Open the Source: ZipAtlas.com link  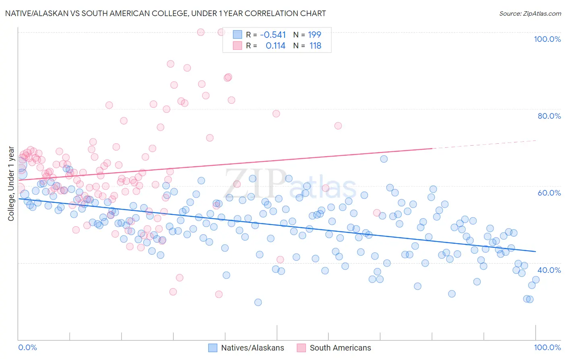coord(530,13)
